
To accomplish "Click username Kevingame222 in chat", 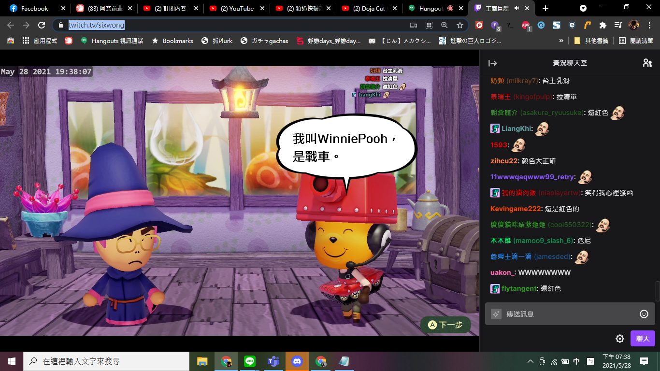I will pos(516,209).
